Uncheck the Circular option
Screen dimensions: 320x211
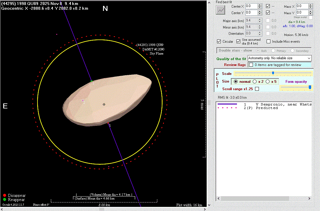click(219, 42)
